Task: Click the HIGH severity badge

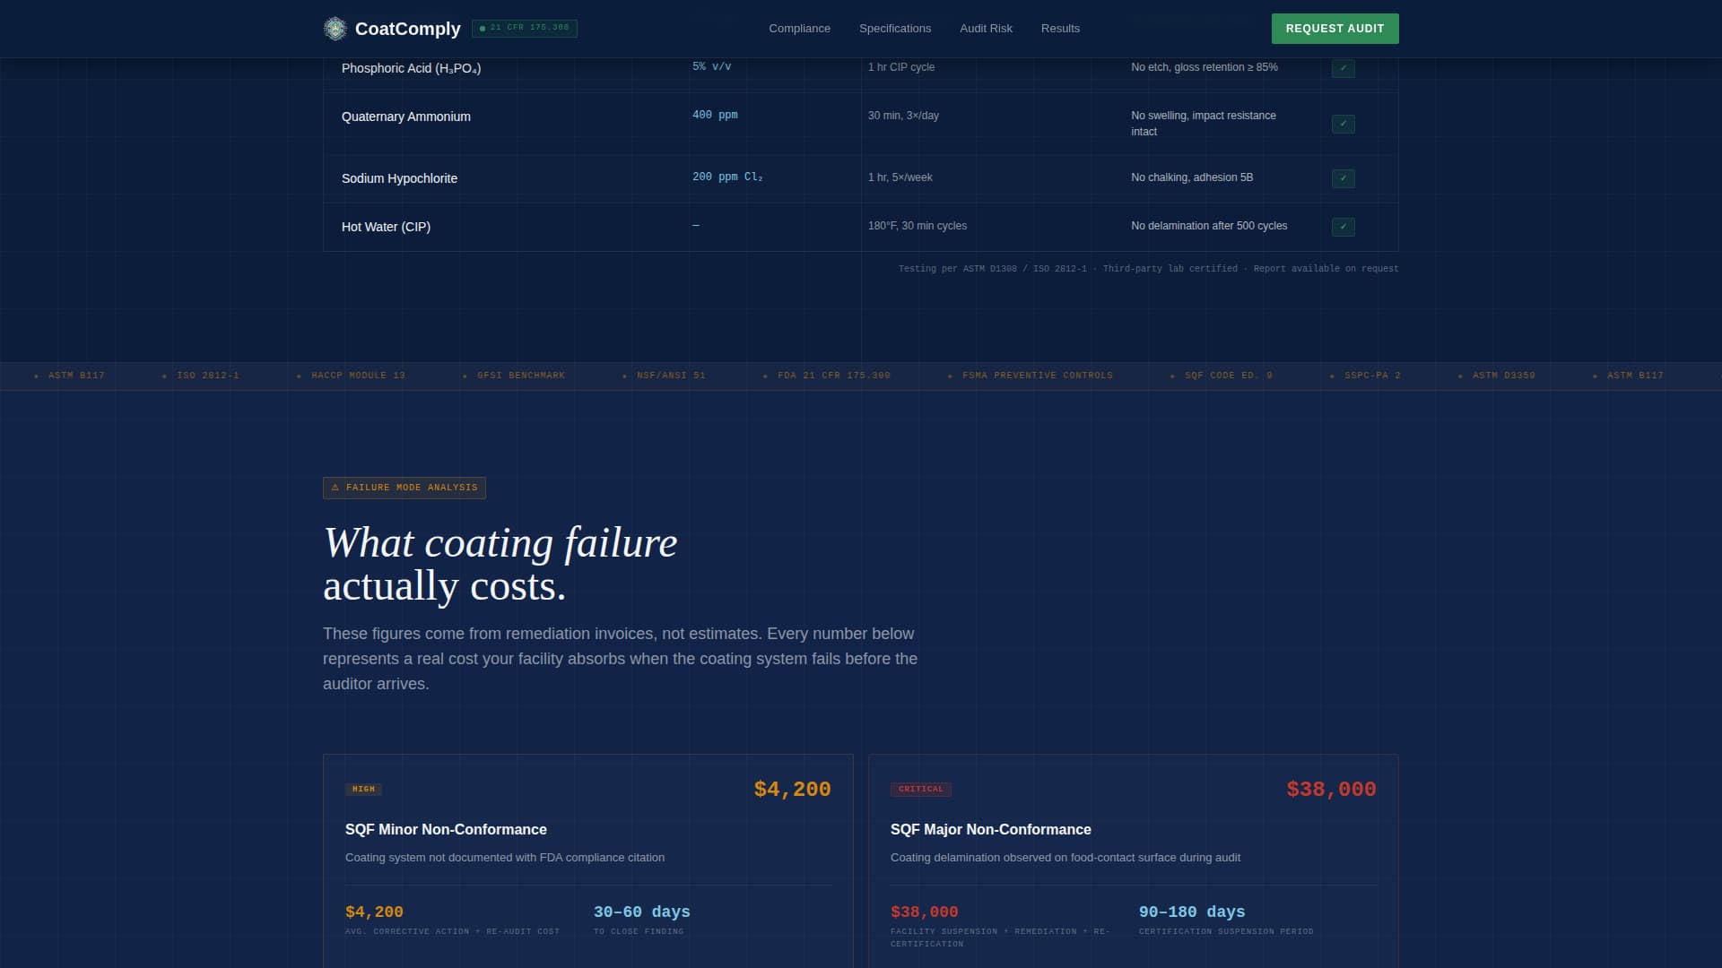Action: pos(363,789)
